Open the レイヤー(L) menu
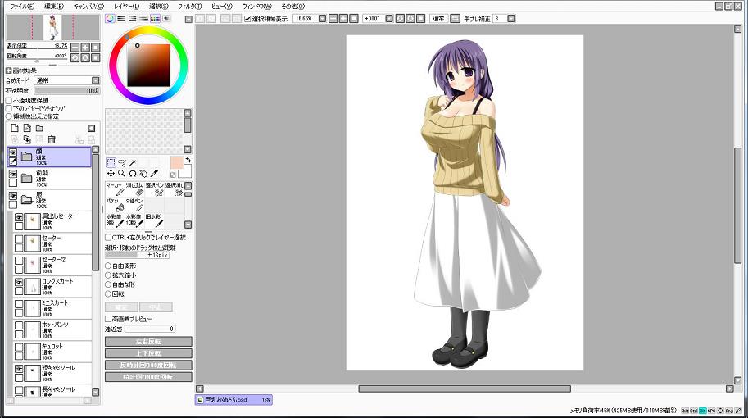This screenshot has width=748, height=418. 126,6
